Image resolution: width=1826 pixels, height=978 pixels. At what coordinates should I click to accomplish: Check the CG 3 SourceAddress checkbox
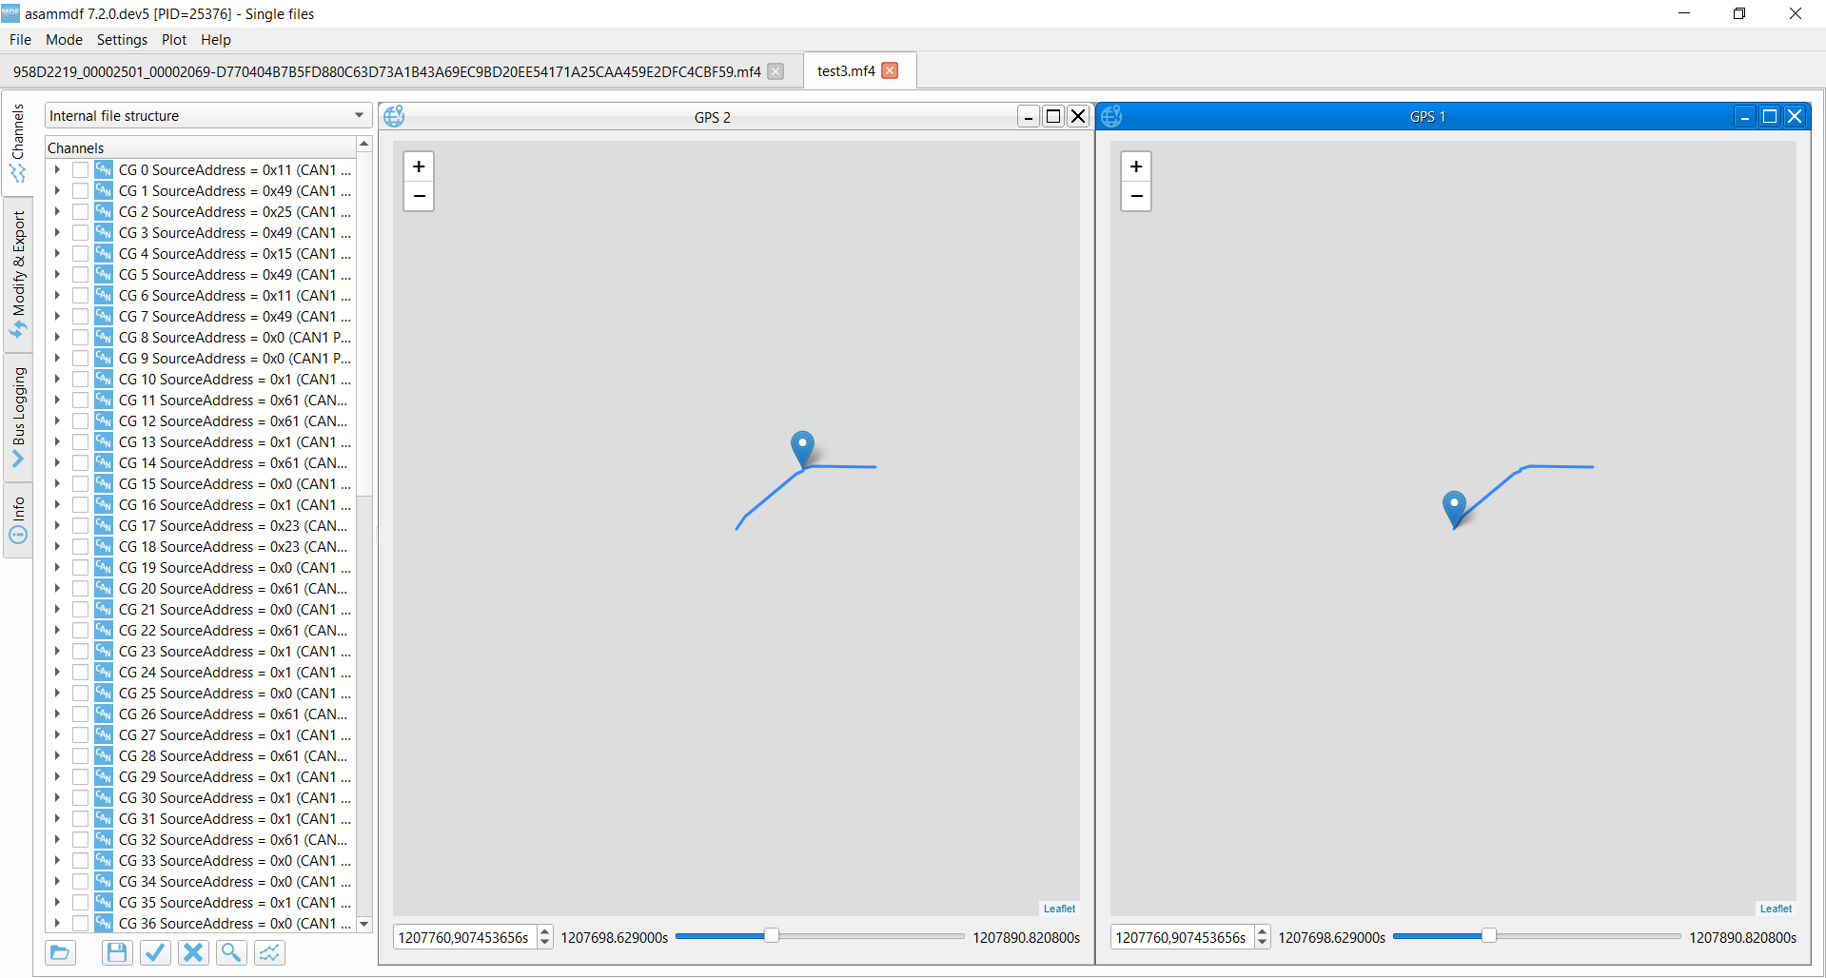click(x=80, y=232)
